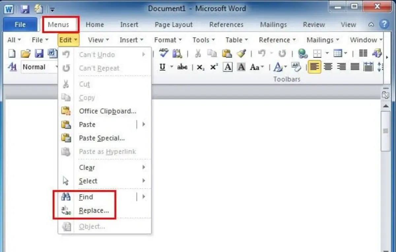This screenshot has width=396, height=252.
Task: Open a file with the folder icon
Action: pos(25,53)
